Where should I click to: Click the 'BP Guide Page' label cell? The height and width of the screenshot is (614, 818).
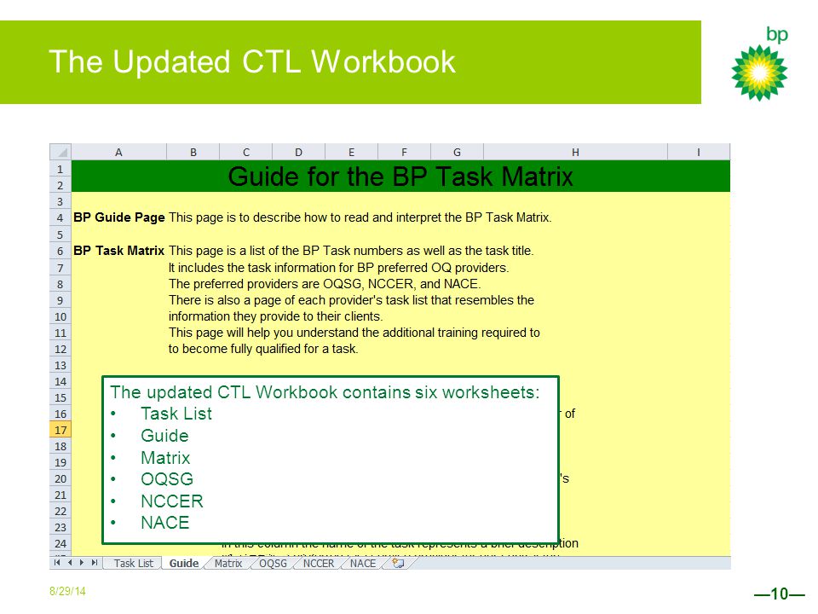tap(119, 217)
